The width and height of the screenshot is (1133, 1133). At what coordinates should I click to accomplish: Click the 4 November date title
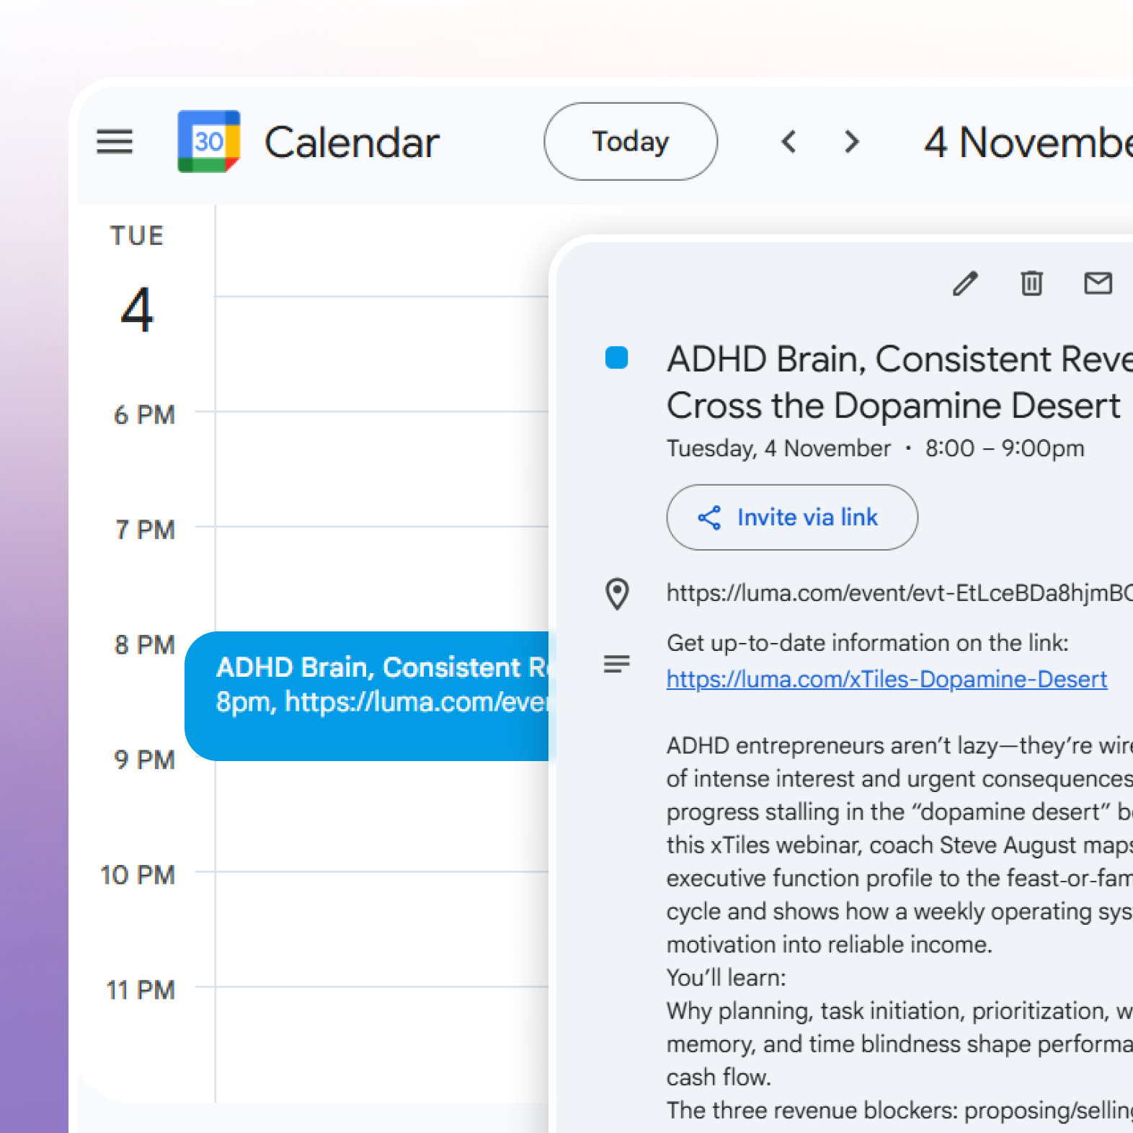click(1027, 142)
